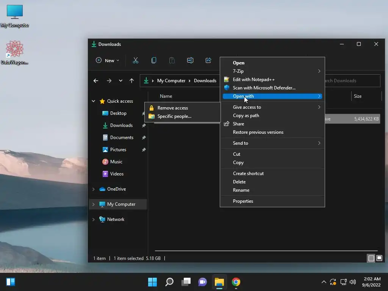
Task: Expand the My Computer tree node
Action: pyautogui.click(x=94, y=204)
